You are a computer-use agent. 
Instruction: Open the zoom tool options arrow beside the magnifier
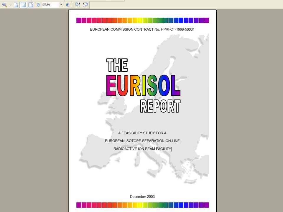pos(10,5)
